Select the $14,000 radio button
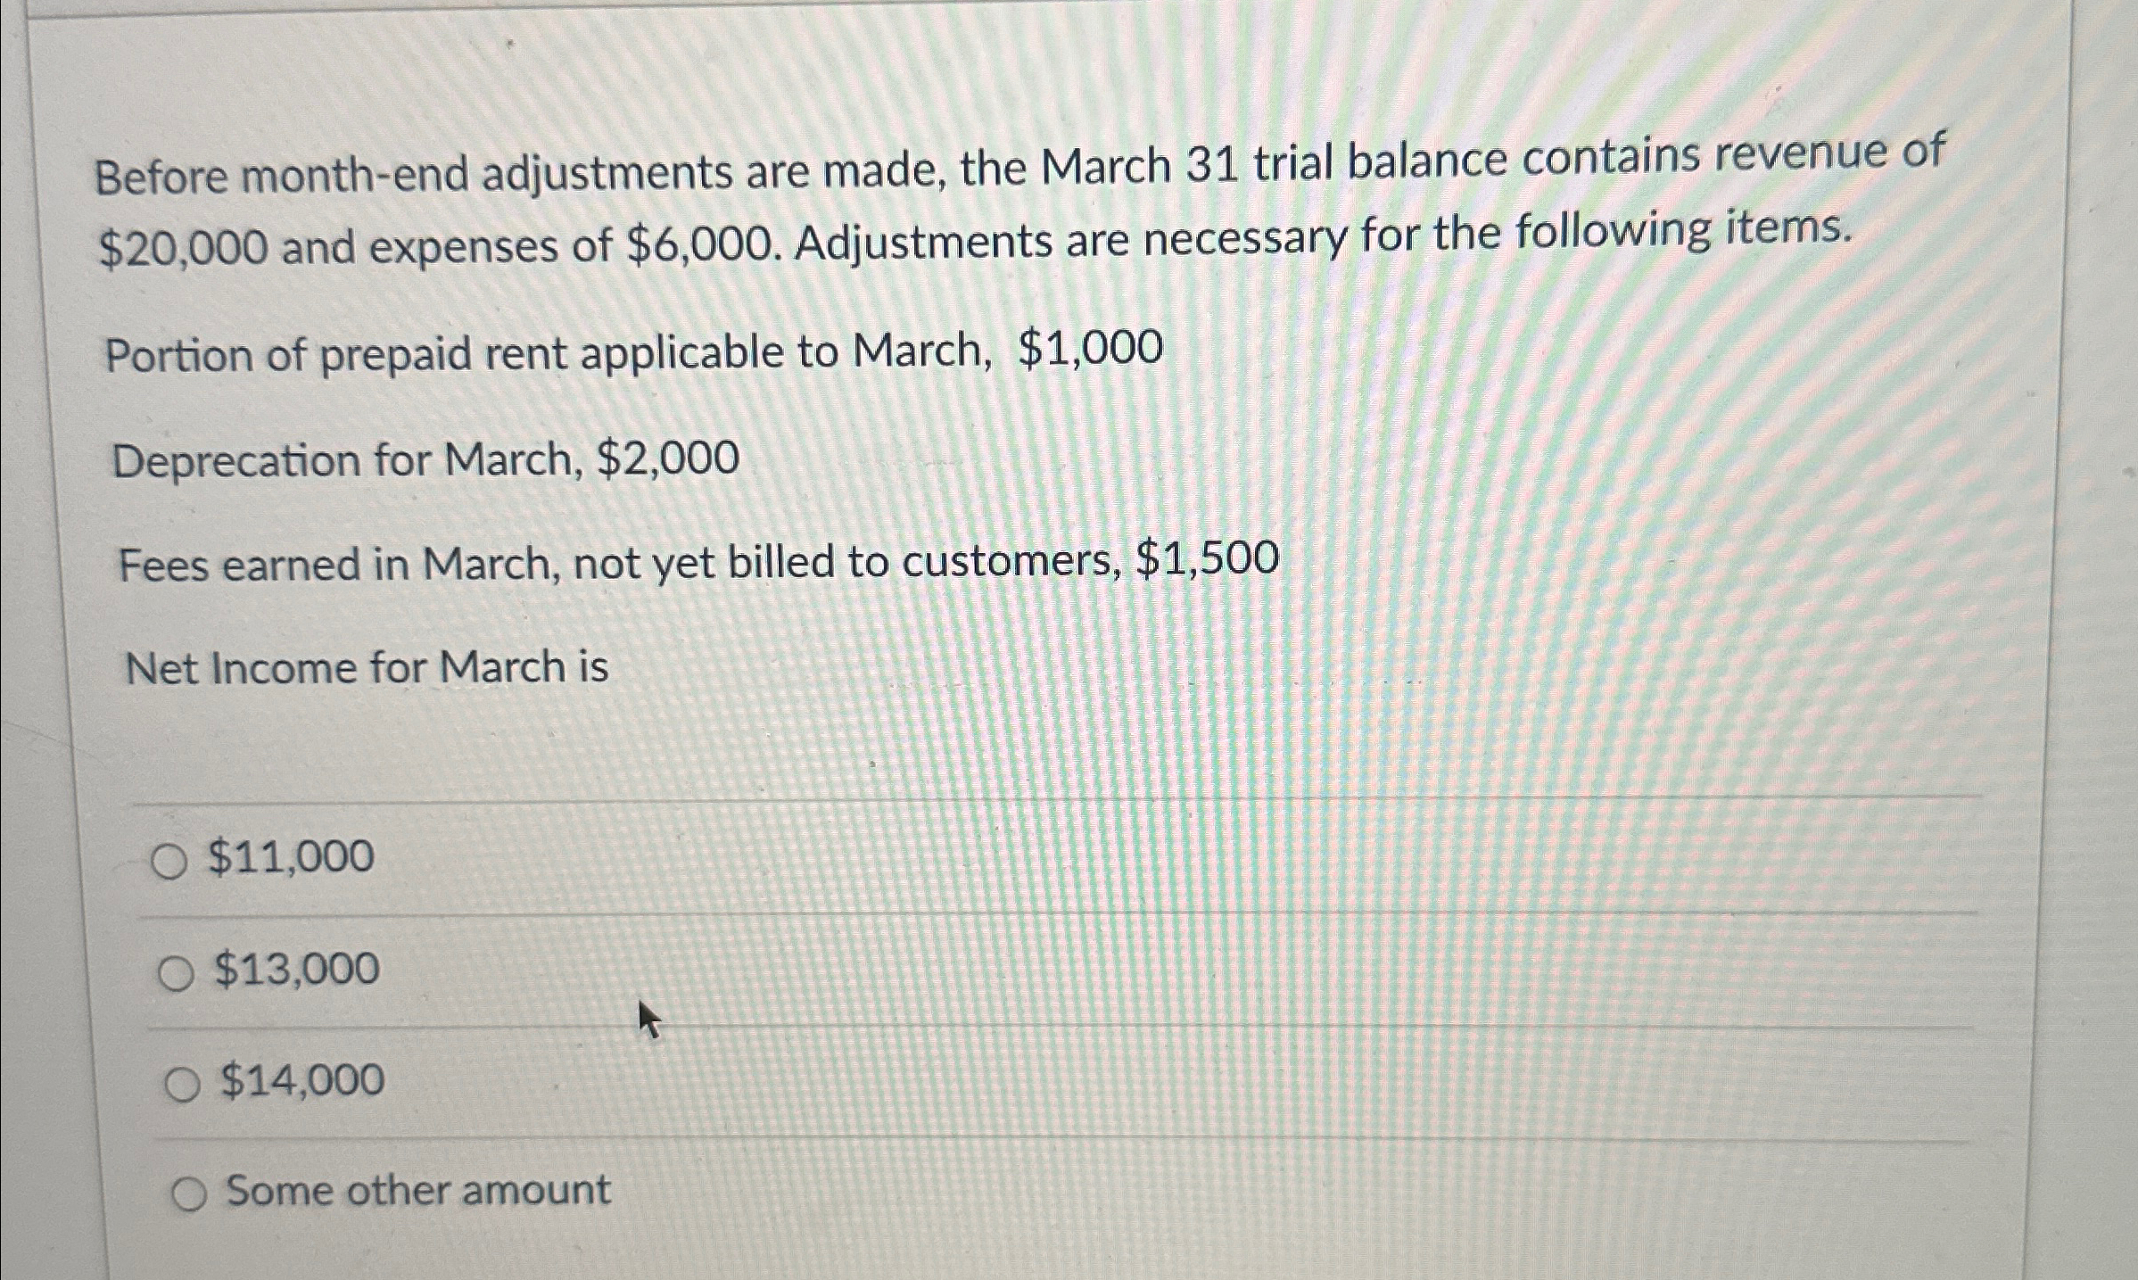2138x1280 pixels. 182,1082
